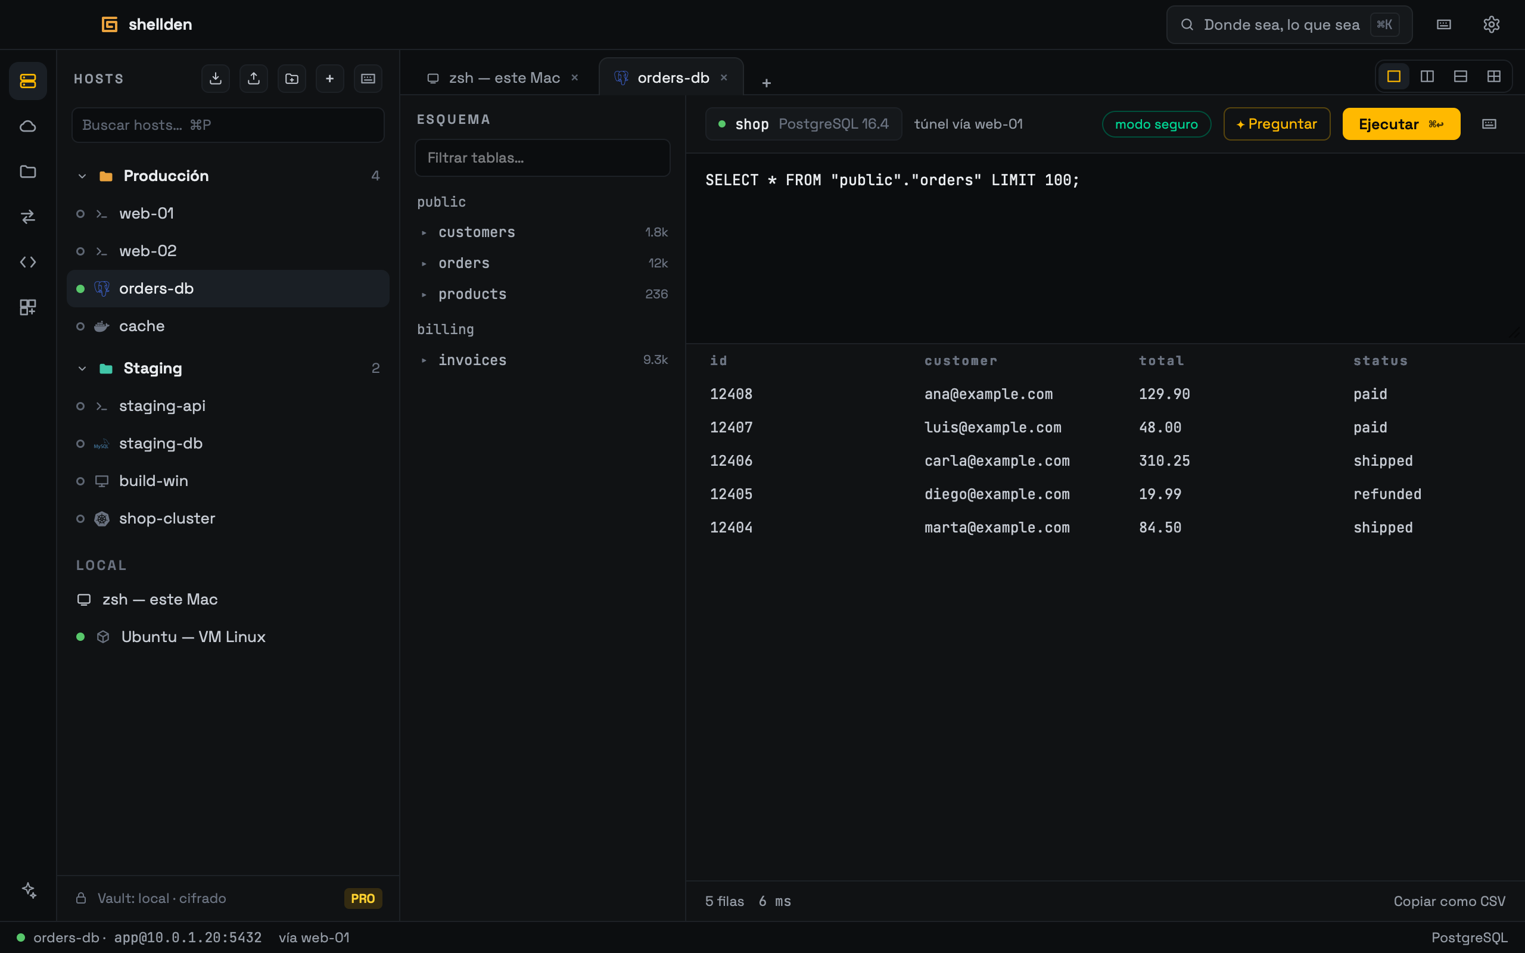This screenshot has width=1525, height=953.
Task: Focus the Filtrar tablas input field
Action: click(x=542, y=158)
